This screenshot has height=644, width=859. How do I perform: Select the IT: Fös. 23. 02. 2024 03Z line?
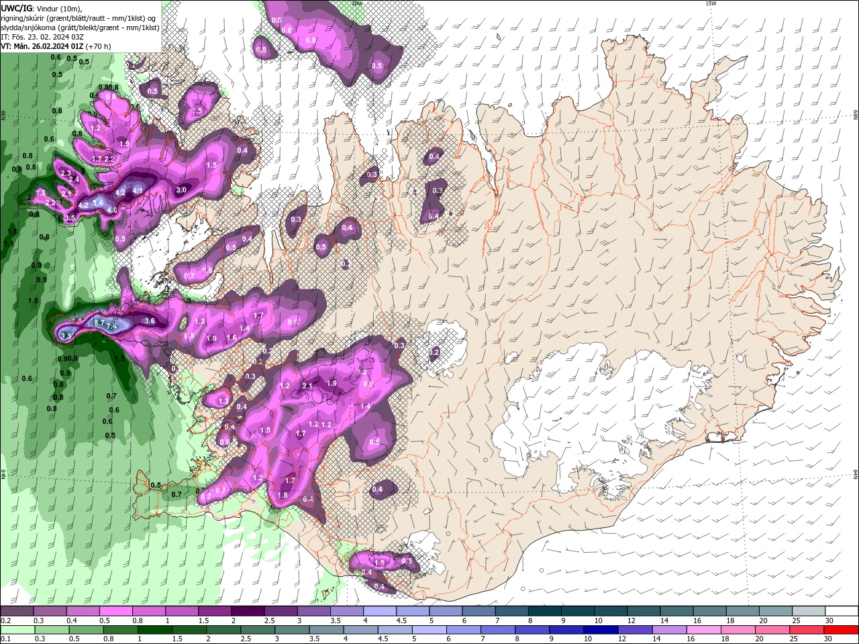tap(42, 37)
